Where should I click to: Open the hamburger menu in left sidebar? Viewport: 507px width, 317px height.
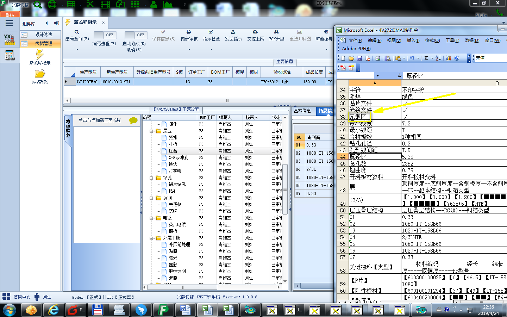(x=9, y=23)
